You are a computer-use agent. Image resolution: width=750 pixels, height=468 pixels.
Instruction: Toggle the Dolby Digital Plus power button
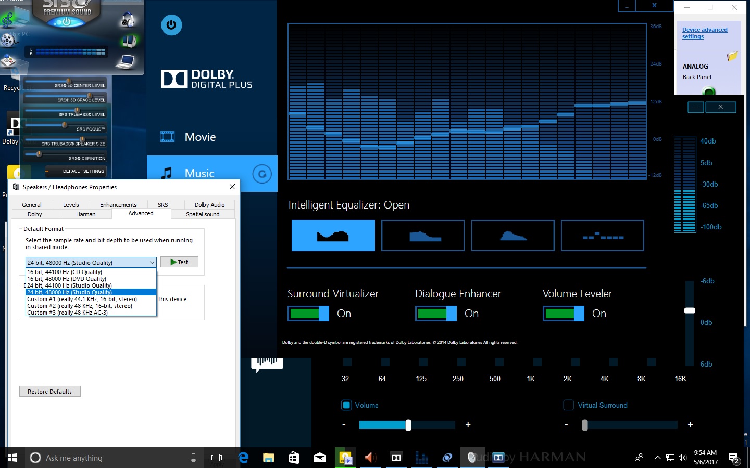click(171, 24)
